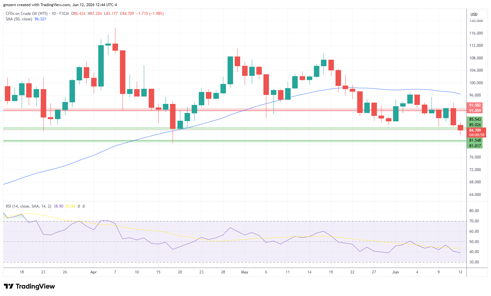
Task: Click the Apr label on date axis
Action: tap(94, 272)
